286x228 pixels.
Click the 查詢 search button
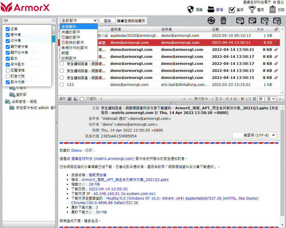tap(107, 21)
